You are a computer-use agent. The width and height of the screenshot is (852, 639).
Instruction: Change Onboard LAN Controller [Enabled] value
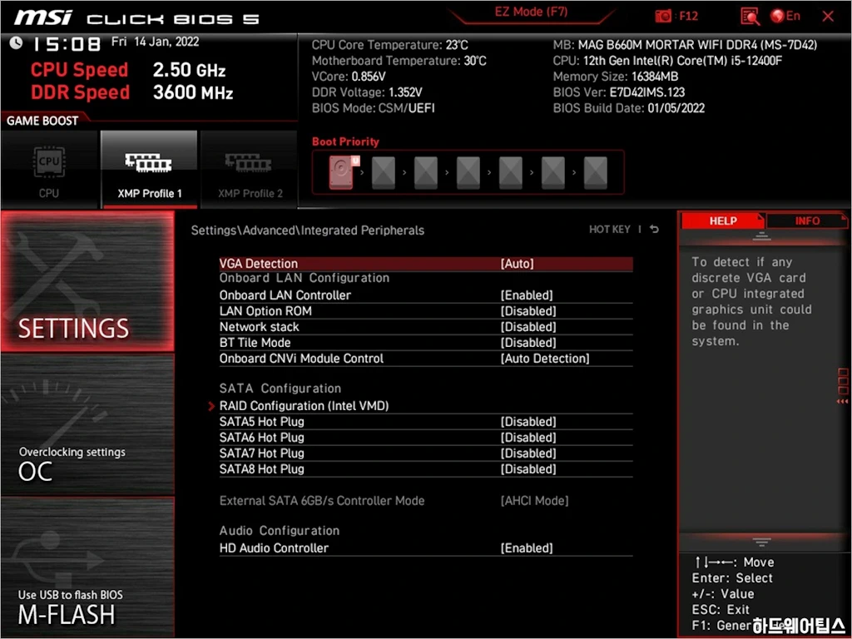pyautogui.click(x=527, y=295)
